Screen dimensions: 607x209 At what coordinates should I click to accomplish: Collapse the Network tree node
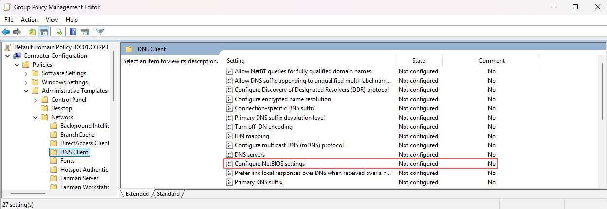(x=36, y=117)
